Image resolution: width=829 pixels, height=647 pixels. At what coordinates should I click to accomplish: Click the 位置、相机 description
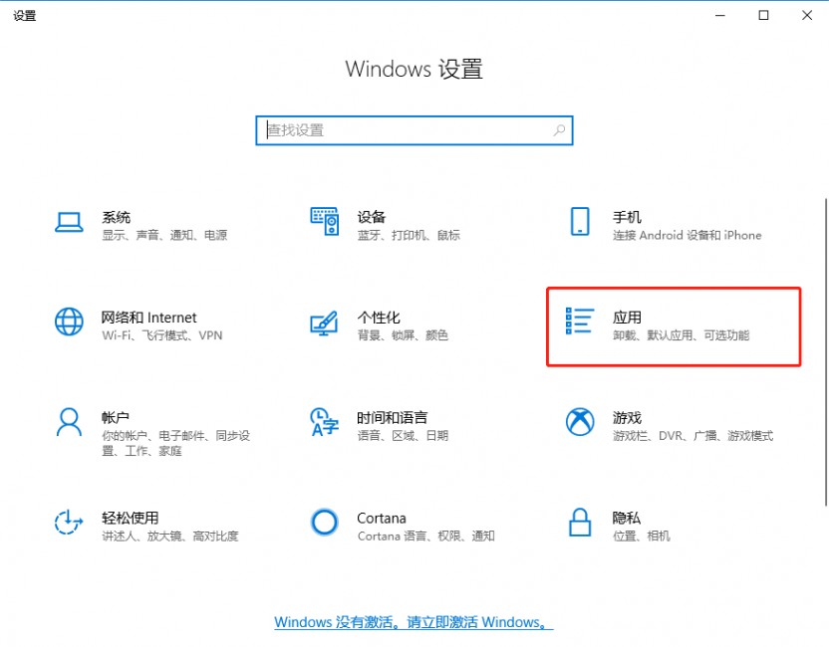(x=641, y=537)
